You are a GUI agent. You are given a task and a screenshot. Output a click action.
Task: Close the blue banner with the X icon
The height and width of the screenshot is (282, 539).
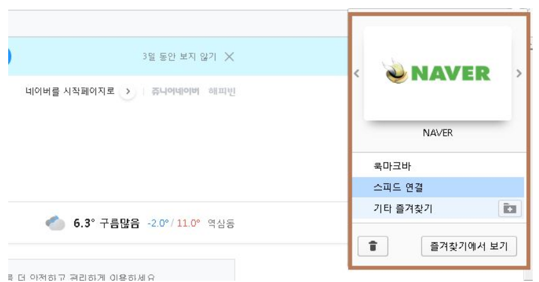tap(229, 57)
